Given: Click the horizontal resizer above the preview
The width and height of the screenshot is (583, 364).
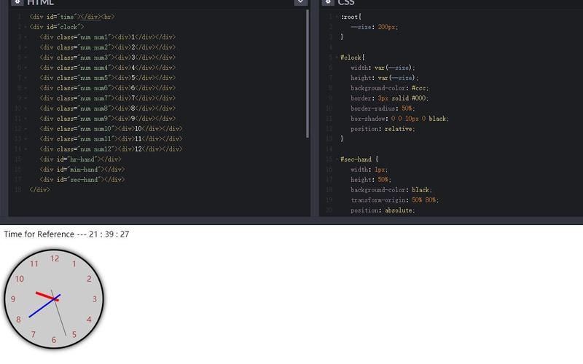Looking at the screenshot, I should tap(291, 221).
